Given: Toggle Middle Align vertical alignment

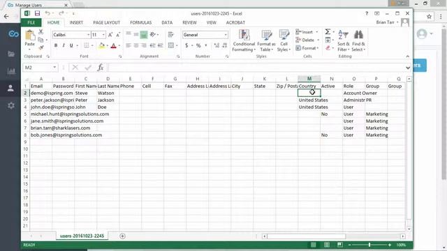Looking at the screenshot, I should [136, 35].
